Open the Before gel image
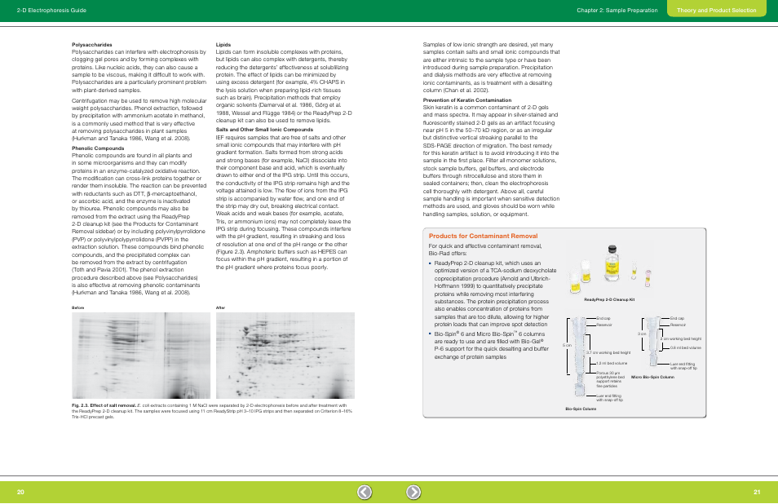 [x=141, y=356]
